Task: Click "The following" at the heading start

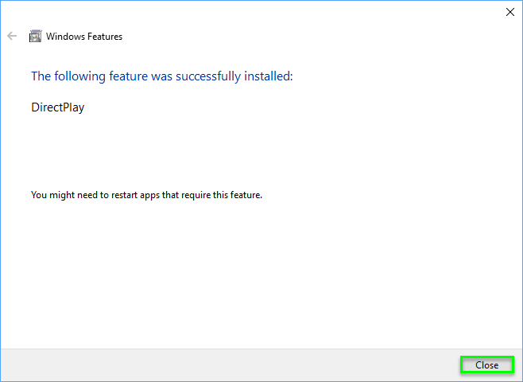Action: (68, 76)
